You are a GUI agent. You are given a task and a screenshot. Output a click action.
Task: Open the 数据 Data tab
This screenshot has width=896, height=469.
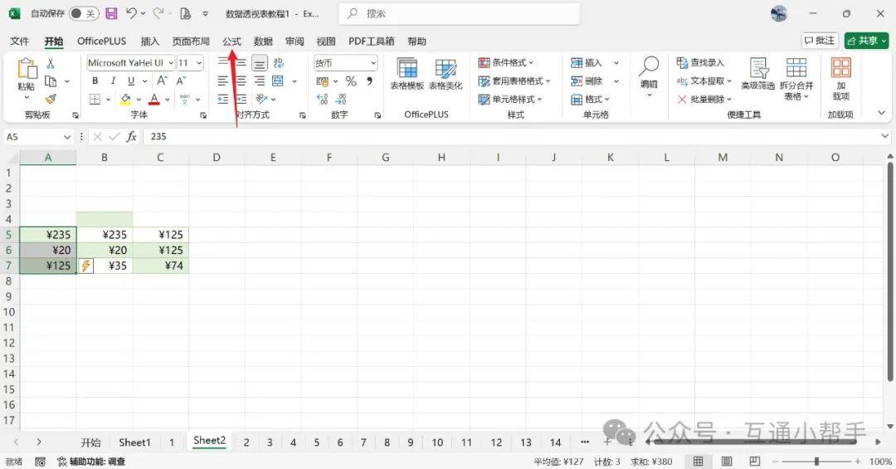coord(263,42)
